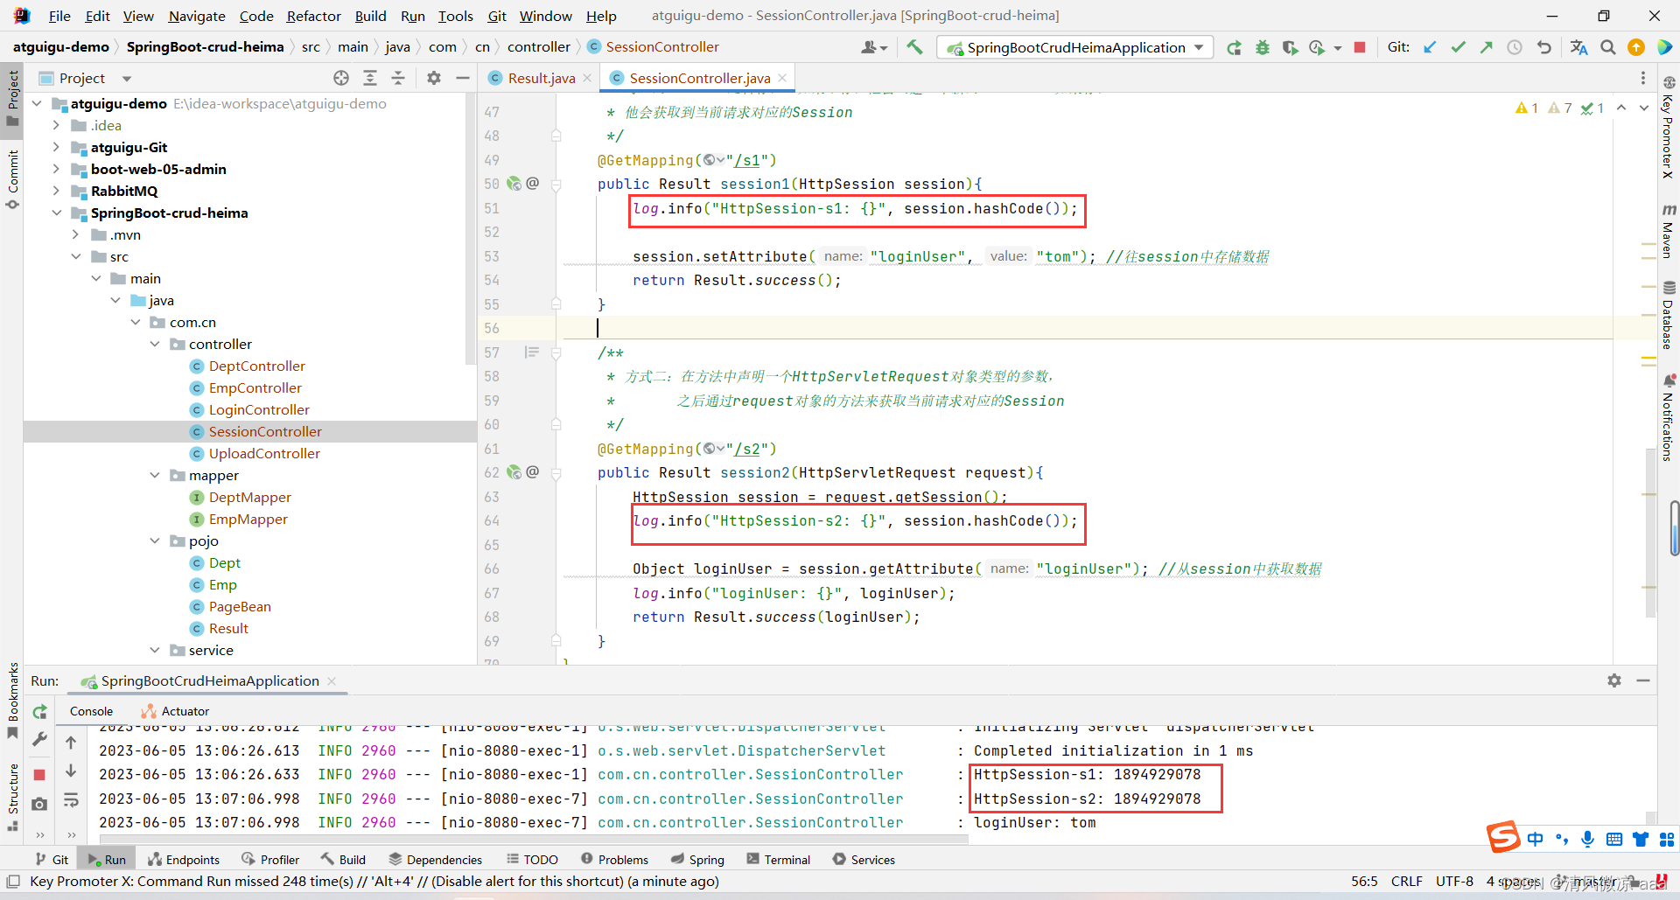Update project with blue Git arrow
Screen dimensions: 1680x900
[1430, 47]
